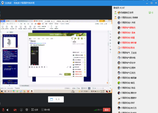Click the 1:1 actual size button
The image size is (158, 113).
point(56,99)
